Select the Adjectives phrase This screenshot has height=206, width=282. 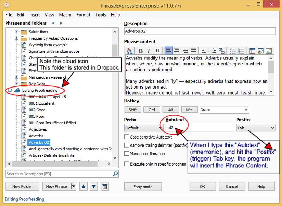click(38, 129)
